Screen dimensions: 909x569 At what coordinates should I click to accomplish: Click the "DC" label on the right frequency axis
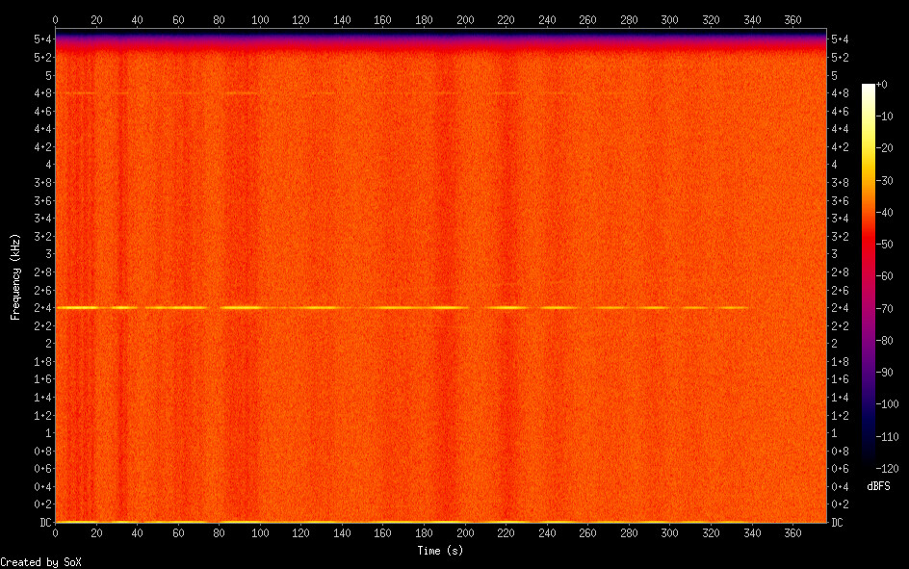[838, 523]
